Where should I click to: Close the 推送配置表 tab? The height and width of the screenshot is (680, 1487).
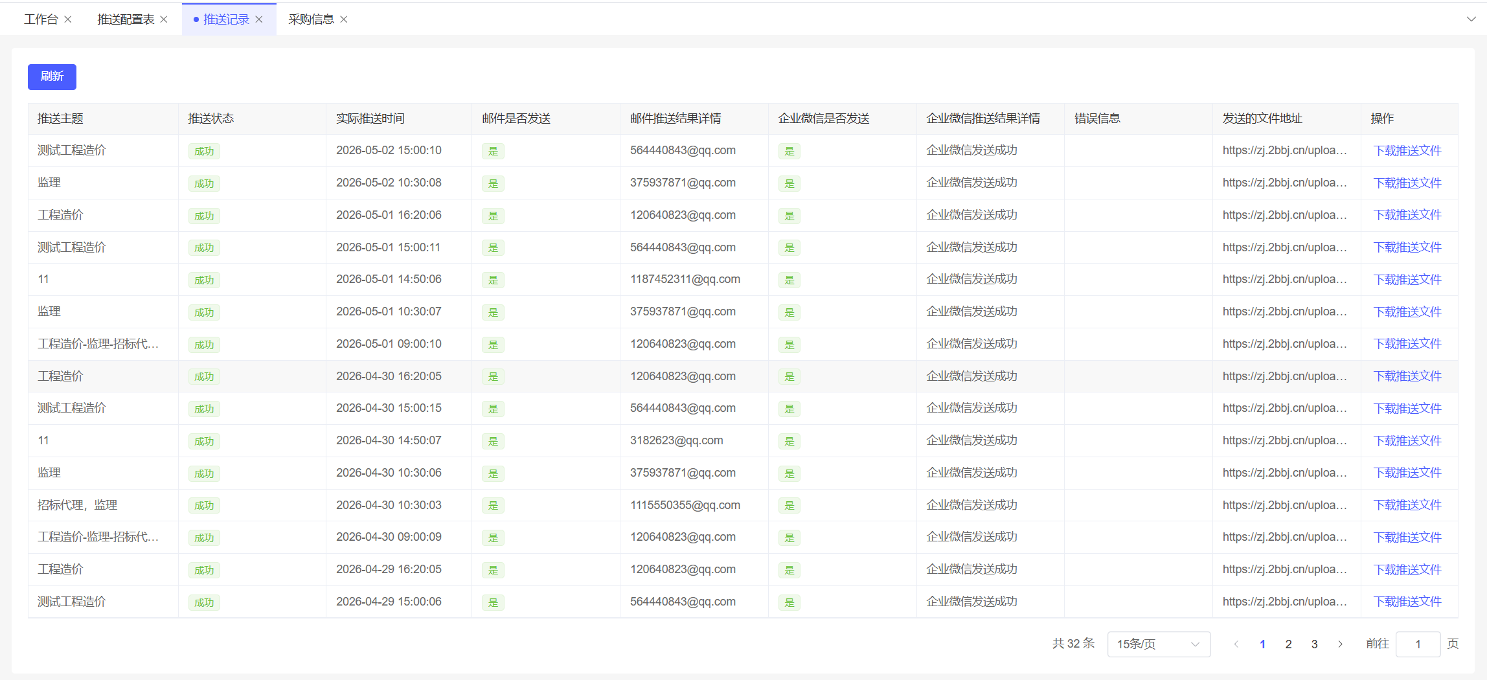click(x=164, y=19)
